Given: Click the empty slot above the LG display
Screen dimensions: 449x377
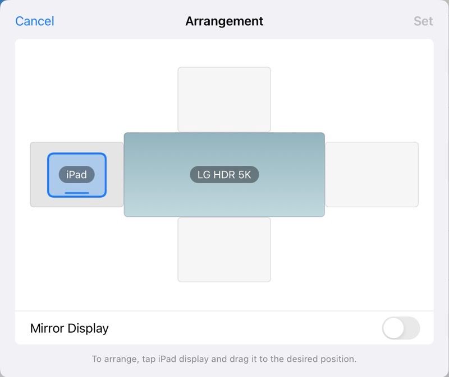Looking at the screenshot, I should [x=224, y=99].
